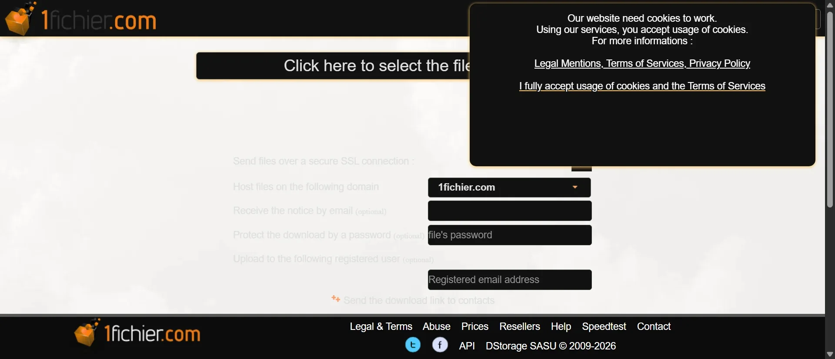The image size is (835, 359).
Task: Focus the Registered email address field
Action: pyautogui.click(x=510, y=280)
